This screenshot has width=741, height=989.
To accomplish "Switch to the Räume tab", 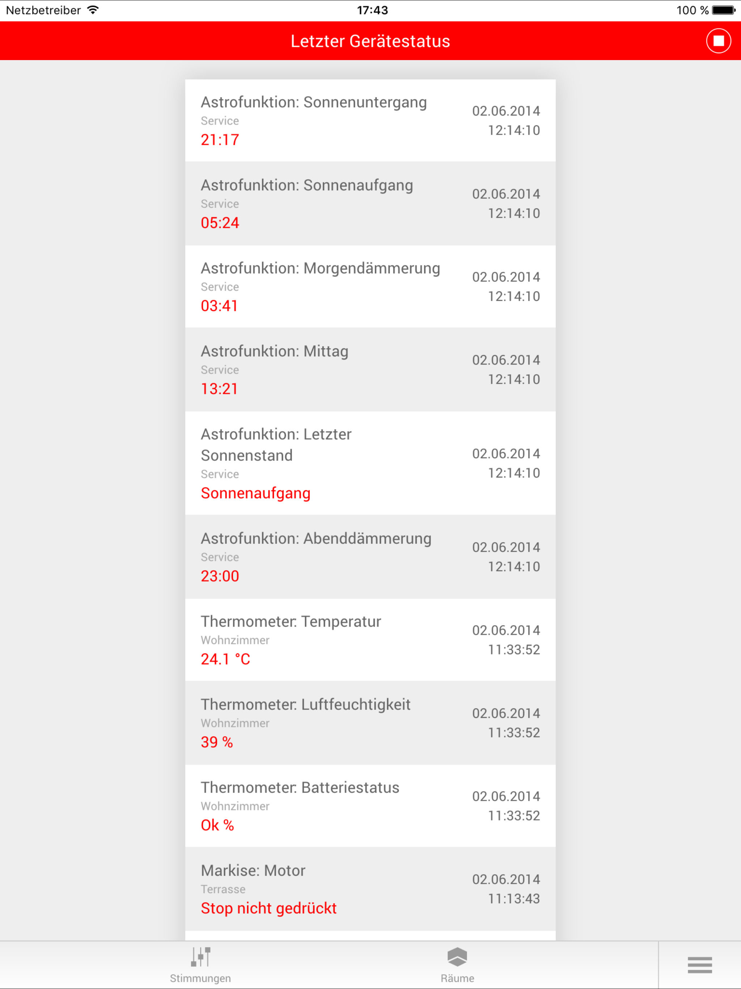I will point(457,965).
